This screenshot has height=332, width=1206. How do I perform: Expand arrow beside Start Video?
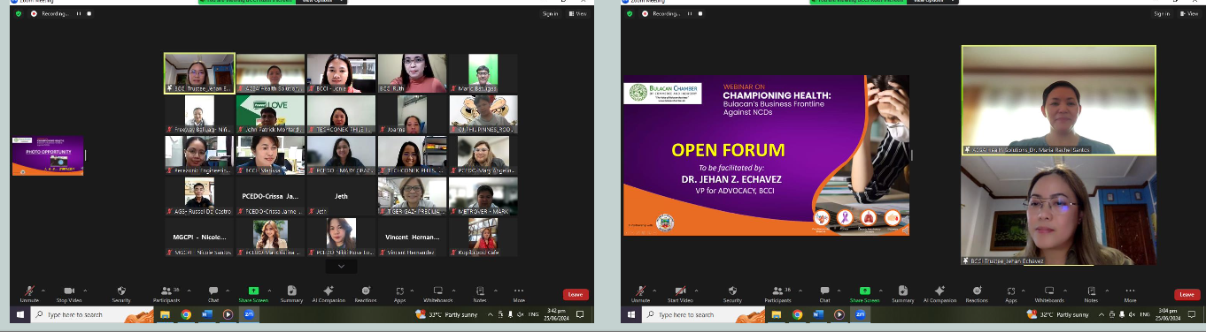coord(696,290)
